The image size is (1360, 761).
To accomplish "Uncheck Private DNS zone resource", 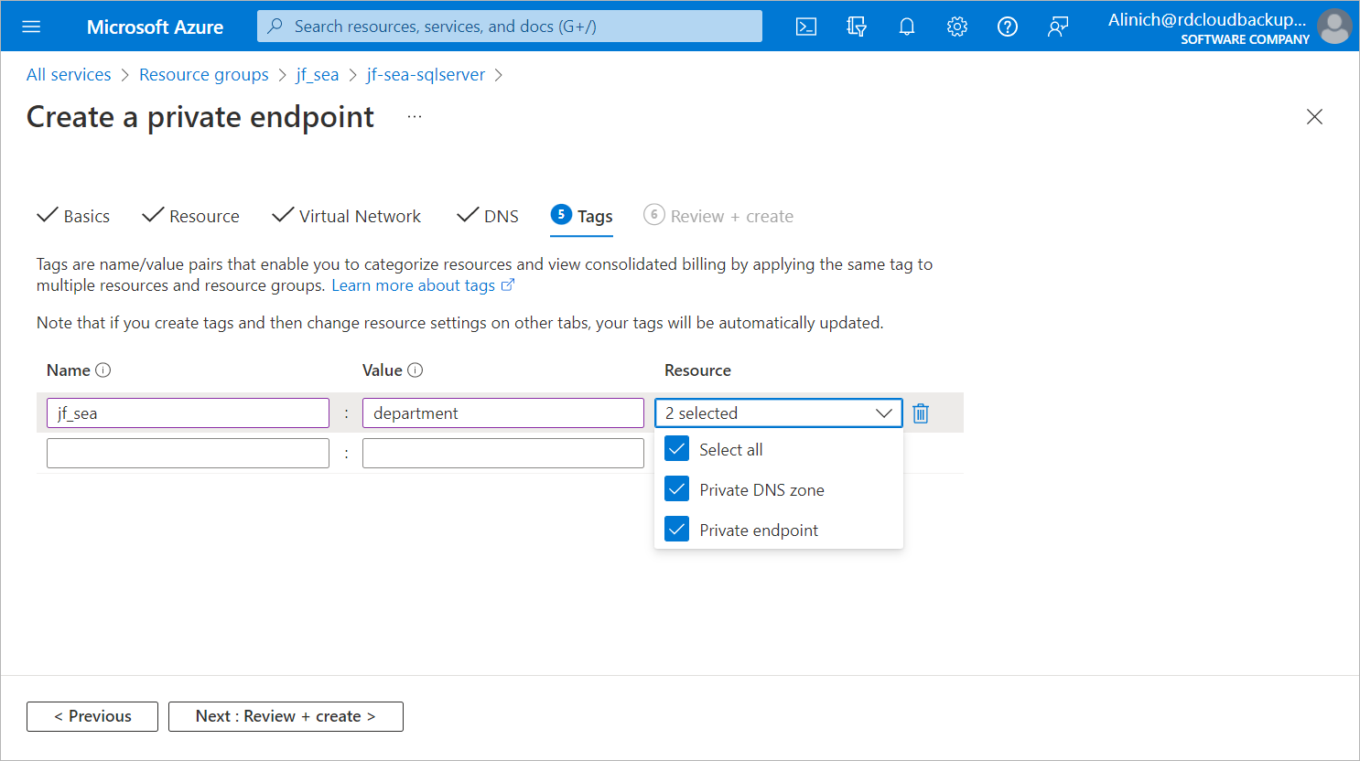I will point(677,489).
